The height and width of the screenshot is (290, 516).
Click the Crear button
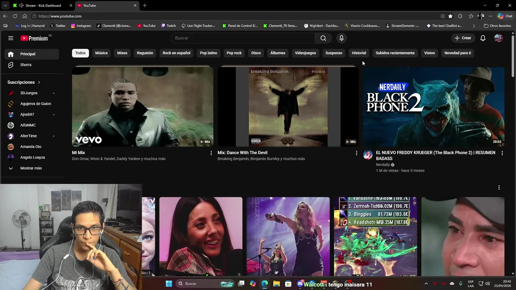[463, 38]
